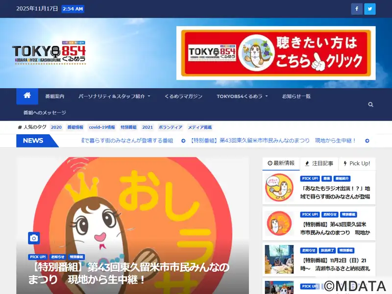
Task: Switch to the Pick Up! tab
Action: pos(357,164)
